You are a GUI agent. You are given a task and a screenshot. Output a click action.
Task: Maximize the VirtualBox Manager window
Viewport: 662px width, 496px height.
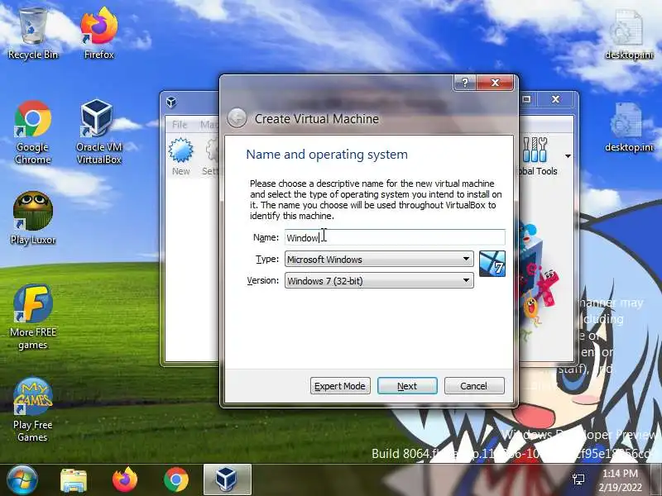[526, 99]
